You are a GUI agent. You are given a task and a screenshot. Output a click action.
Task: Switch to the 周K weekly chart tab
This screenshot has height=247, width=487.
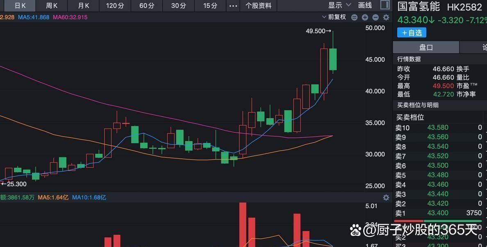pyautogui.click(x=52, y=6)
